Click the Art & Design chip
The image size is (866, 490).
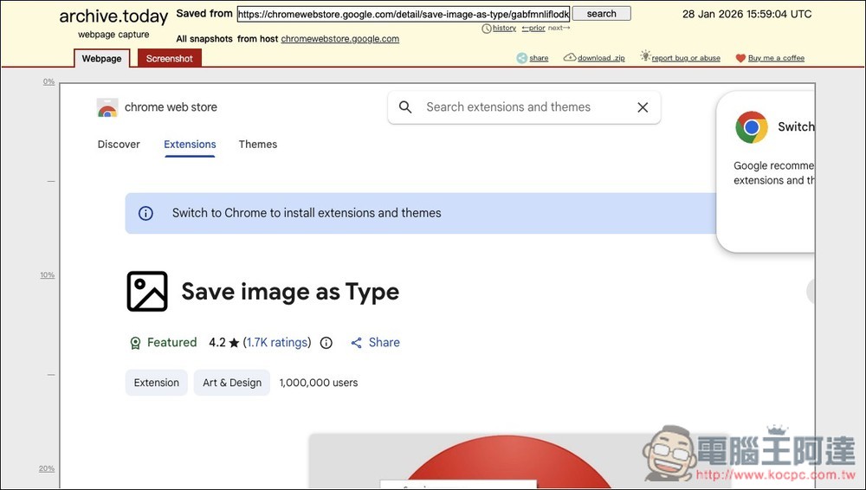232,383
